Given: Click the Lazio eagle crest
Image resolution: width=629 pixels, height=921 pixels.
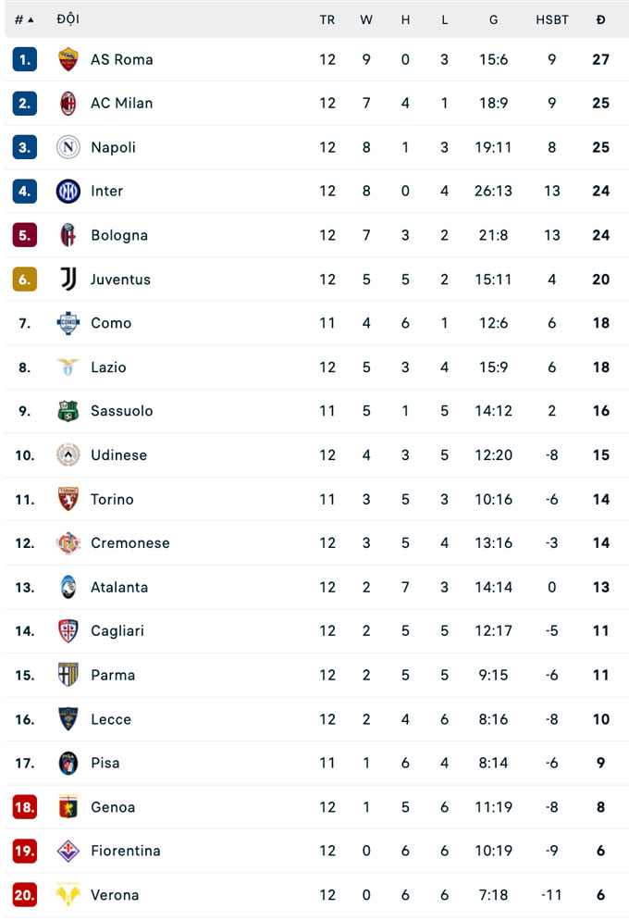Looking at the screenshot, I should pyautogui.click(x=68, y=367).
